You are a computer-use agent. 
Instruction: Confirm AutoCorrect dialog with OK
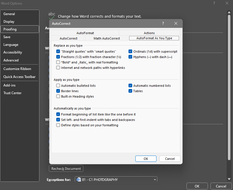pos(146,159)
